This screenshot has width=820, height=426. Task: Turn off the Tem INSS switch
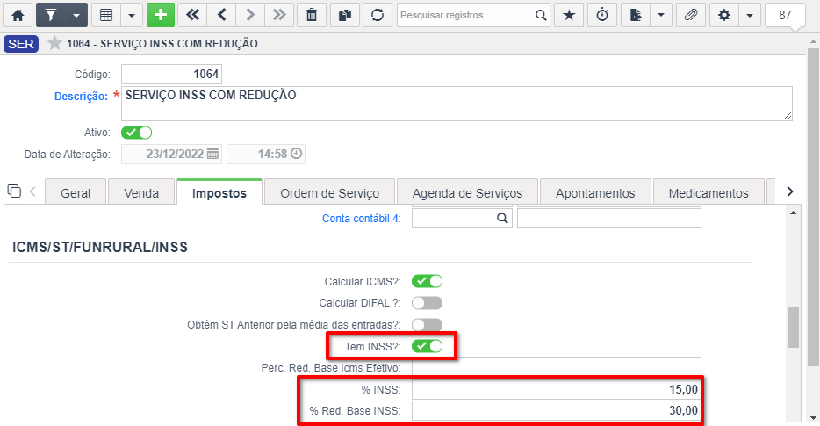428,346
